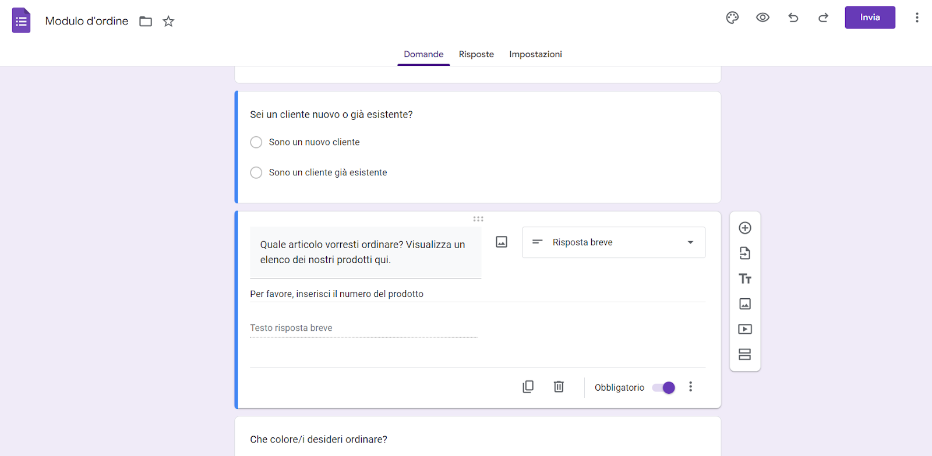Duplicate the current question
The height and width of the screenshot is (456, 932).
[x=528, y=387]
